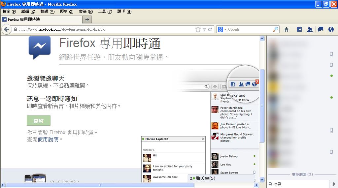Open the 聊天室(5) chat bar
Viewport: 338px width, 188px height.
point(221,178)
